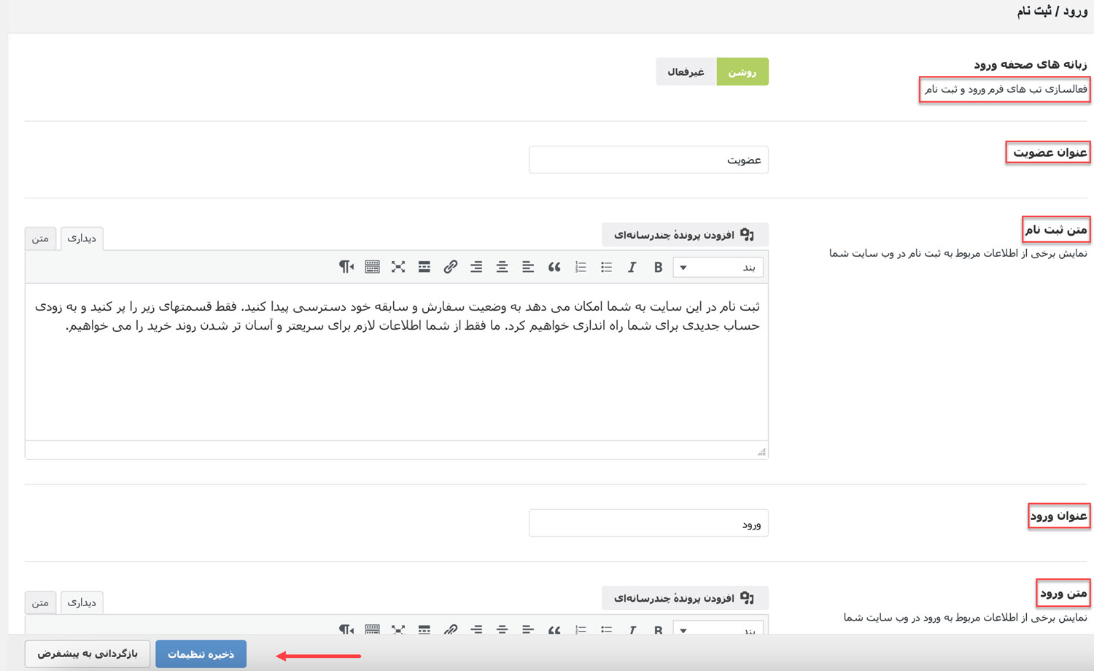Enter fullscreen mode in registration text editor
Screen dimensions: 1094x671
click(398, 267)
